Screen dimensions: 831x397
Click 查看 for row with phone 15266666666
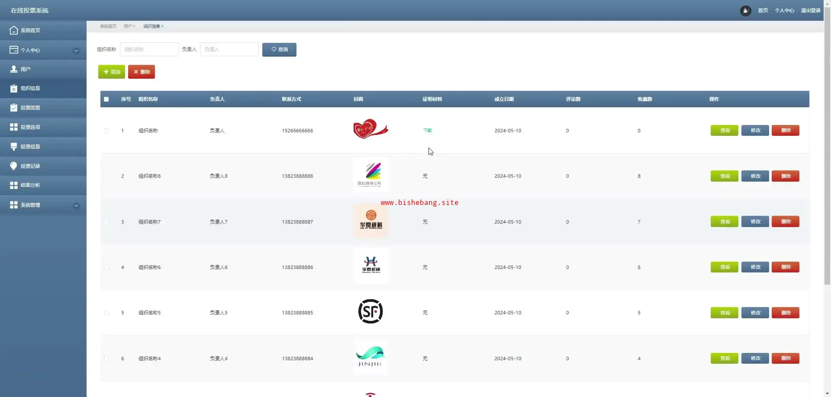pos(725,131)
